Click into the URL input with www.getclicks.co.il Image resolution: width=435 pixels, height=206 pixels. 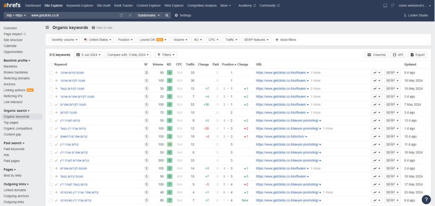(73, 15)
